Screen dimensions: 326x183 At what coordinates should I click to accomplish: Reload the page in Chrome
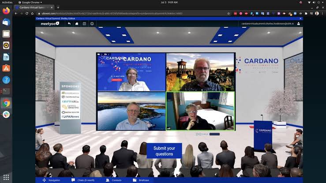pyautogui.click(x=27, y=14)
